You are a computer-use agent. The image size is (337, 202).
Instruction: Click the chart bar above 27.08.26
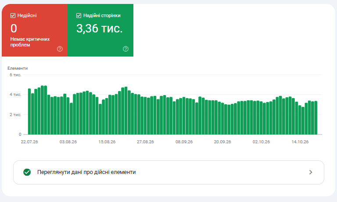click(145, 116)
